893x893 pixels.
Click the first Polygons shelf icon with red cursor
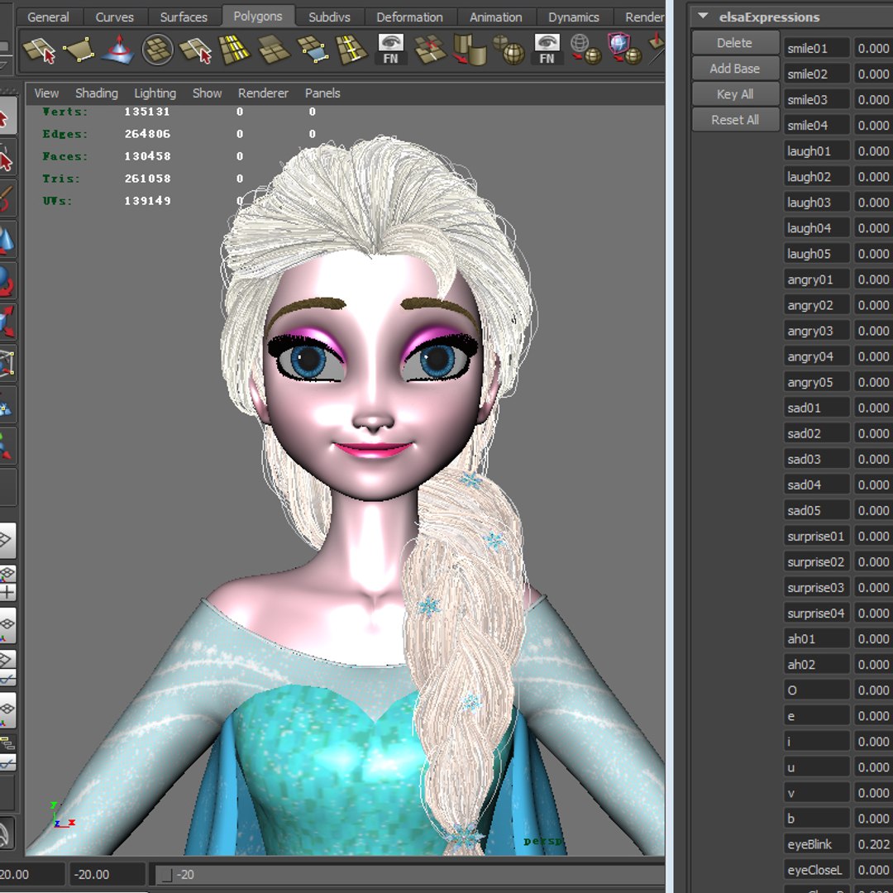(39, 50)
